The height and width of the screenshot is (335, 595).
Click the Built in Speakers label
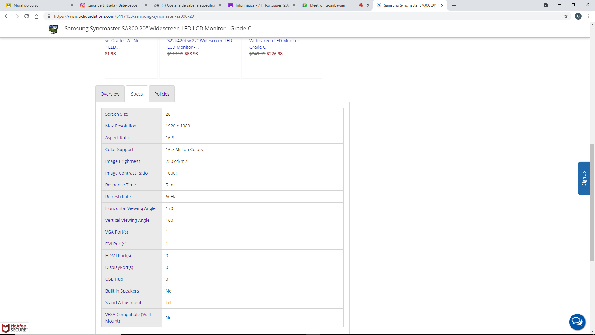click(x=122, y=291)
